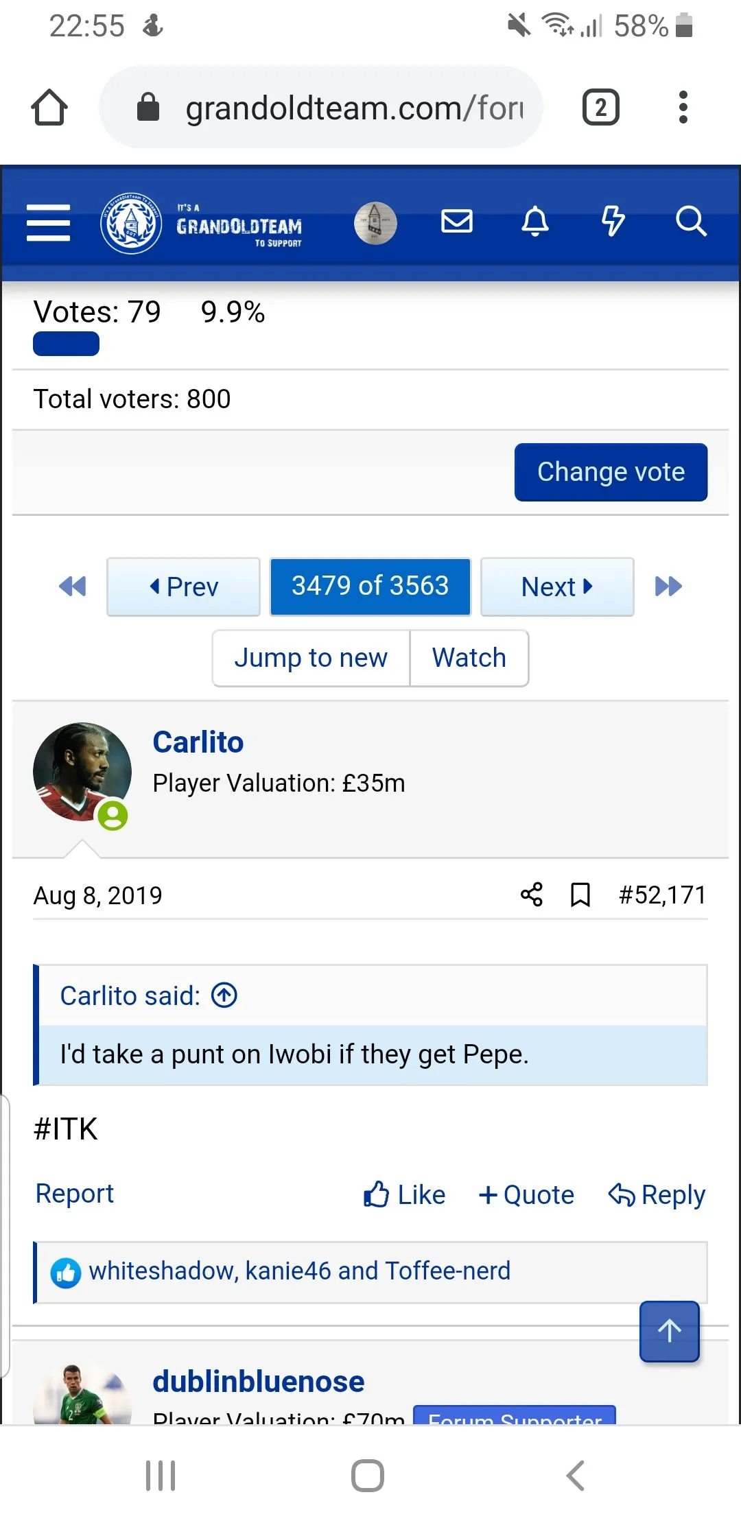Tap the share icon on Carlito's post
This screenshot has width=741, height=1523.
(x=532, y=895)
